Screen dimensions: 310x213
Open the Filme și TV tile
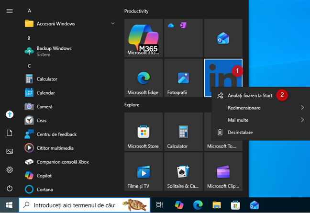144,172
